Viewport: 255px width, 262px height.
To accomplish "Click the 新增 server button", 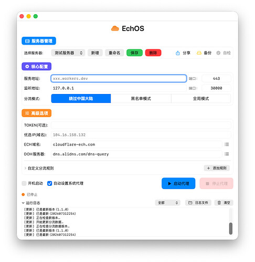I will click(95, 53).
